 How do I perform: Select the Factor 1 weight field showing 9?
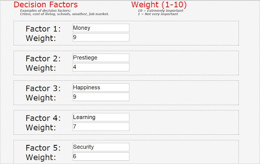[101, 37]
